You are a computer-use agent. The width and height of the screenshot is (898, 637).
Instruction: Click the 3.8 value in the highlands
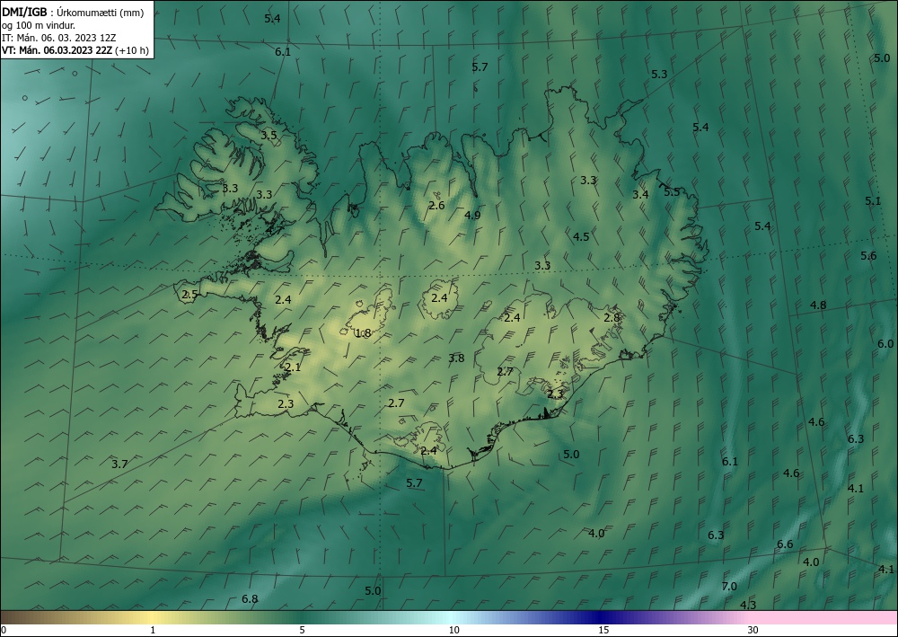coord(456,358)
